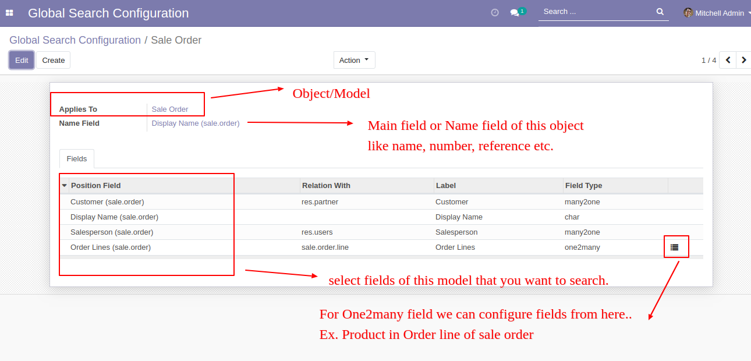Toggle sort arrow beside Position Field
This screenshot has width=751, height=361.
(64, 186)
